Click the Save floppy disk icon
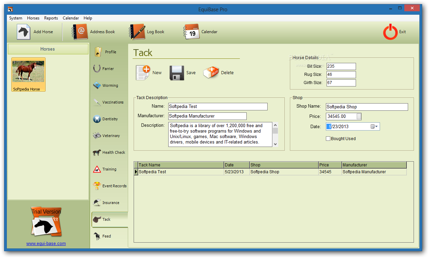This screenshot has width=429, height=258. coord(177,73)
